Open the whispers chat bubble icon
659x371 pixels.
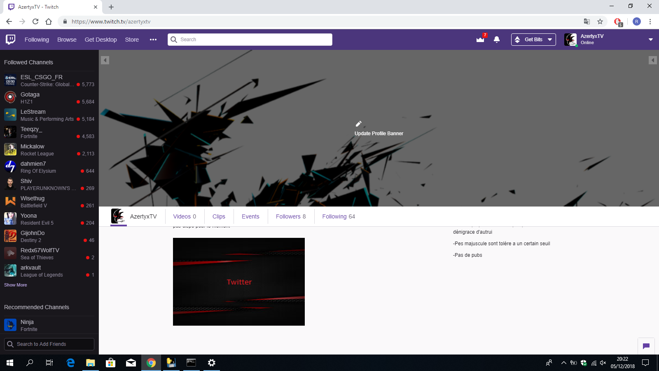click(x=646, y=346)
